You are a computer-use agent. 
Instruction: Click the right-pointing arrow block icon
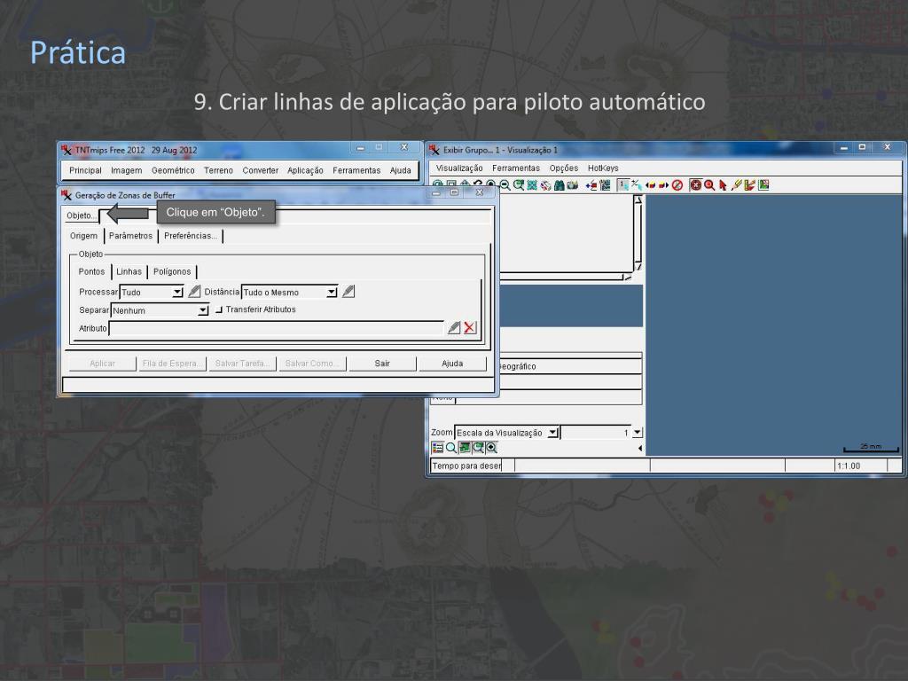pyautogui.click(x=663, y=185)
